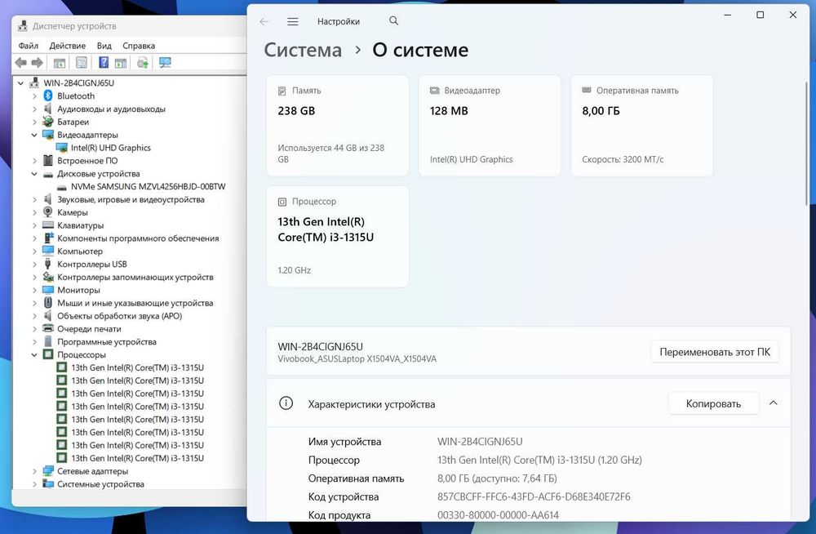This screenshot has width=816, height=534.
Task: Go back using Settings back arrow
Action: (264, 21)
